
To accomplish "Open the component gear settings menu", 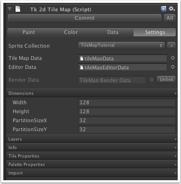I will (172, 9).
